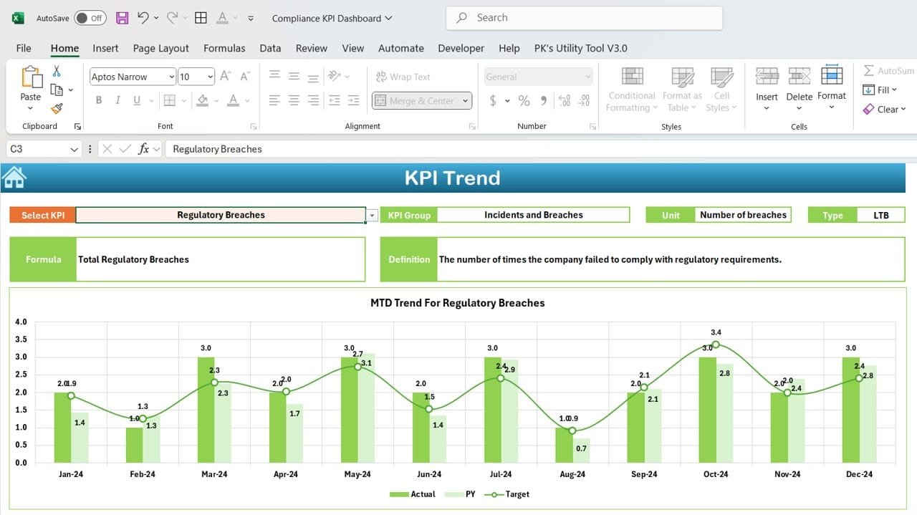Toggle Wrap Text
This screenshot has height=515, width=917.
tap(402, 77)
